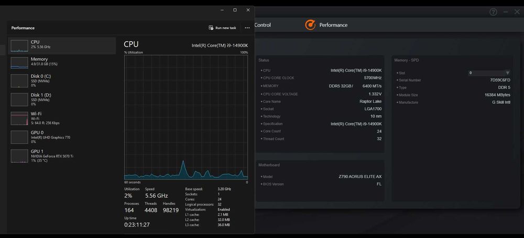Click the Threads count 4408
The width and height of the screenshot is (524, 238).
(151, 210)
